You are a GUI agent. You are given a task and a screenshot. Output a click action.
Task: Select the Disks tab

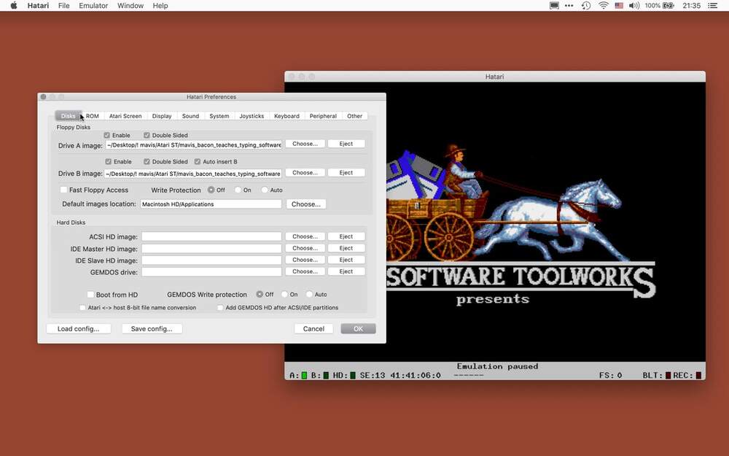click(69, 116)
